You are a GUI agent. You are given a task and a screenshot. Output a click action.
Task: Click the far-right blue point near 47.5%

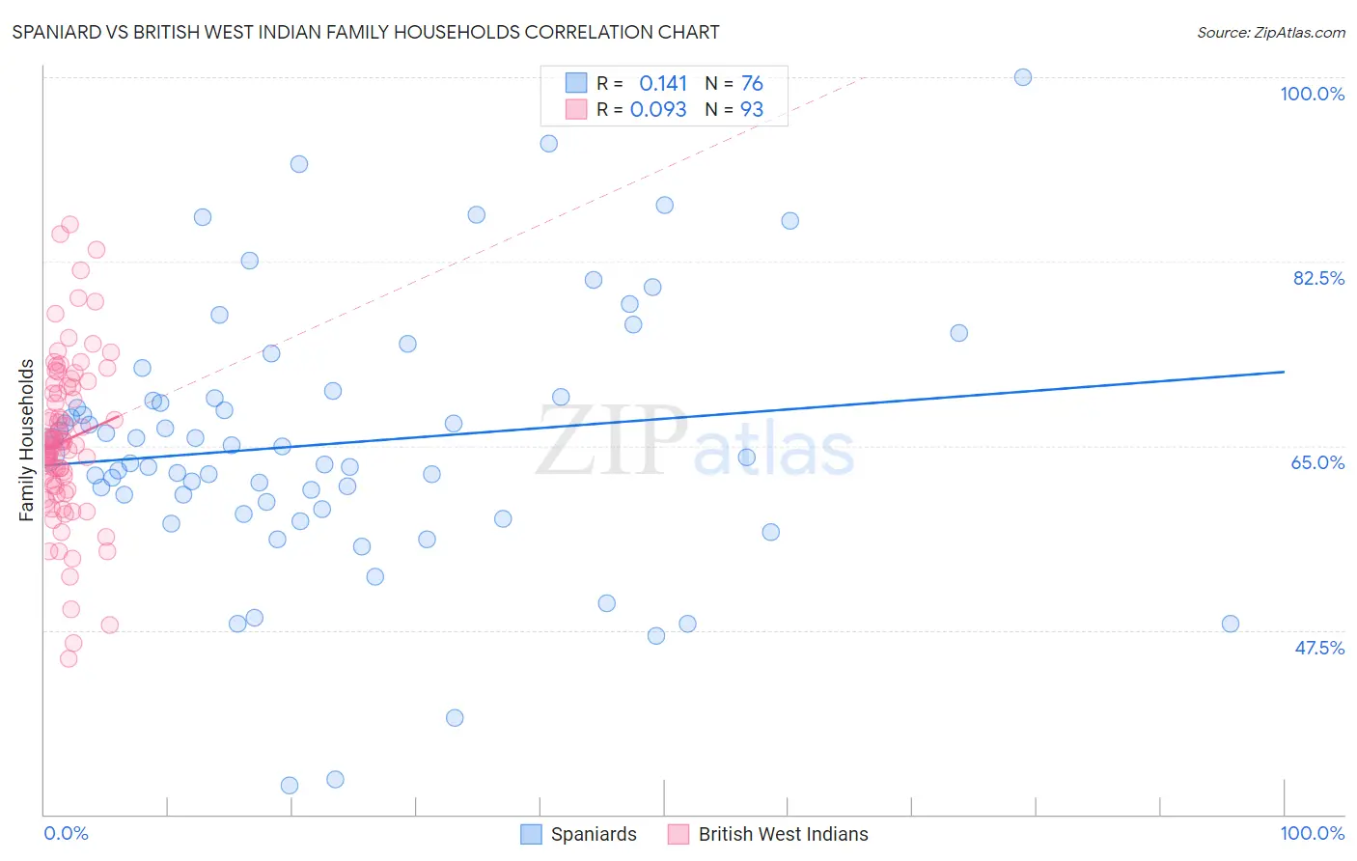pos(1231,624)
